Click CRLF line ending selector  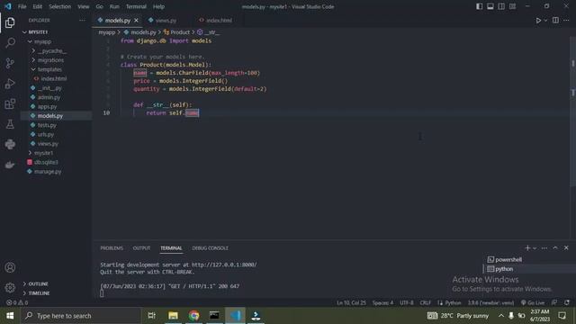pos(426,302)
